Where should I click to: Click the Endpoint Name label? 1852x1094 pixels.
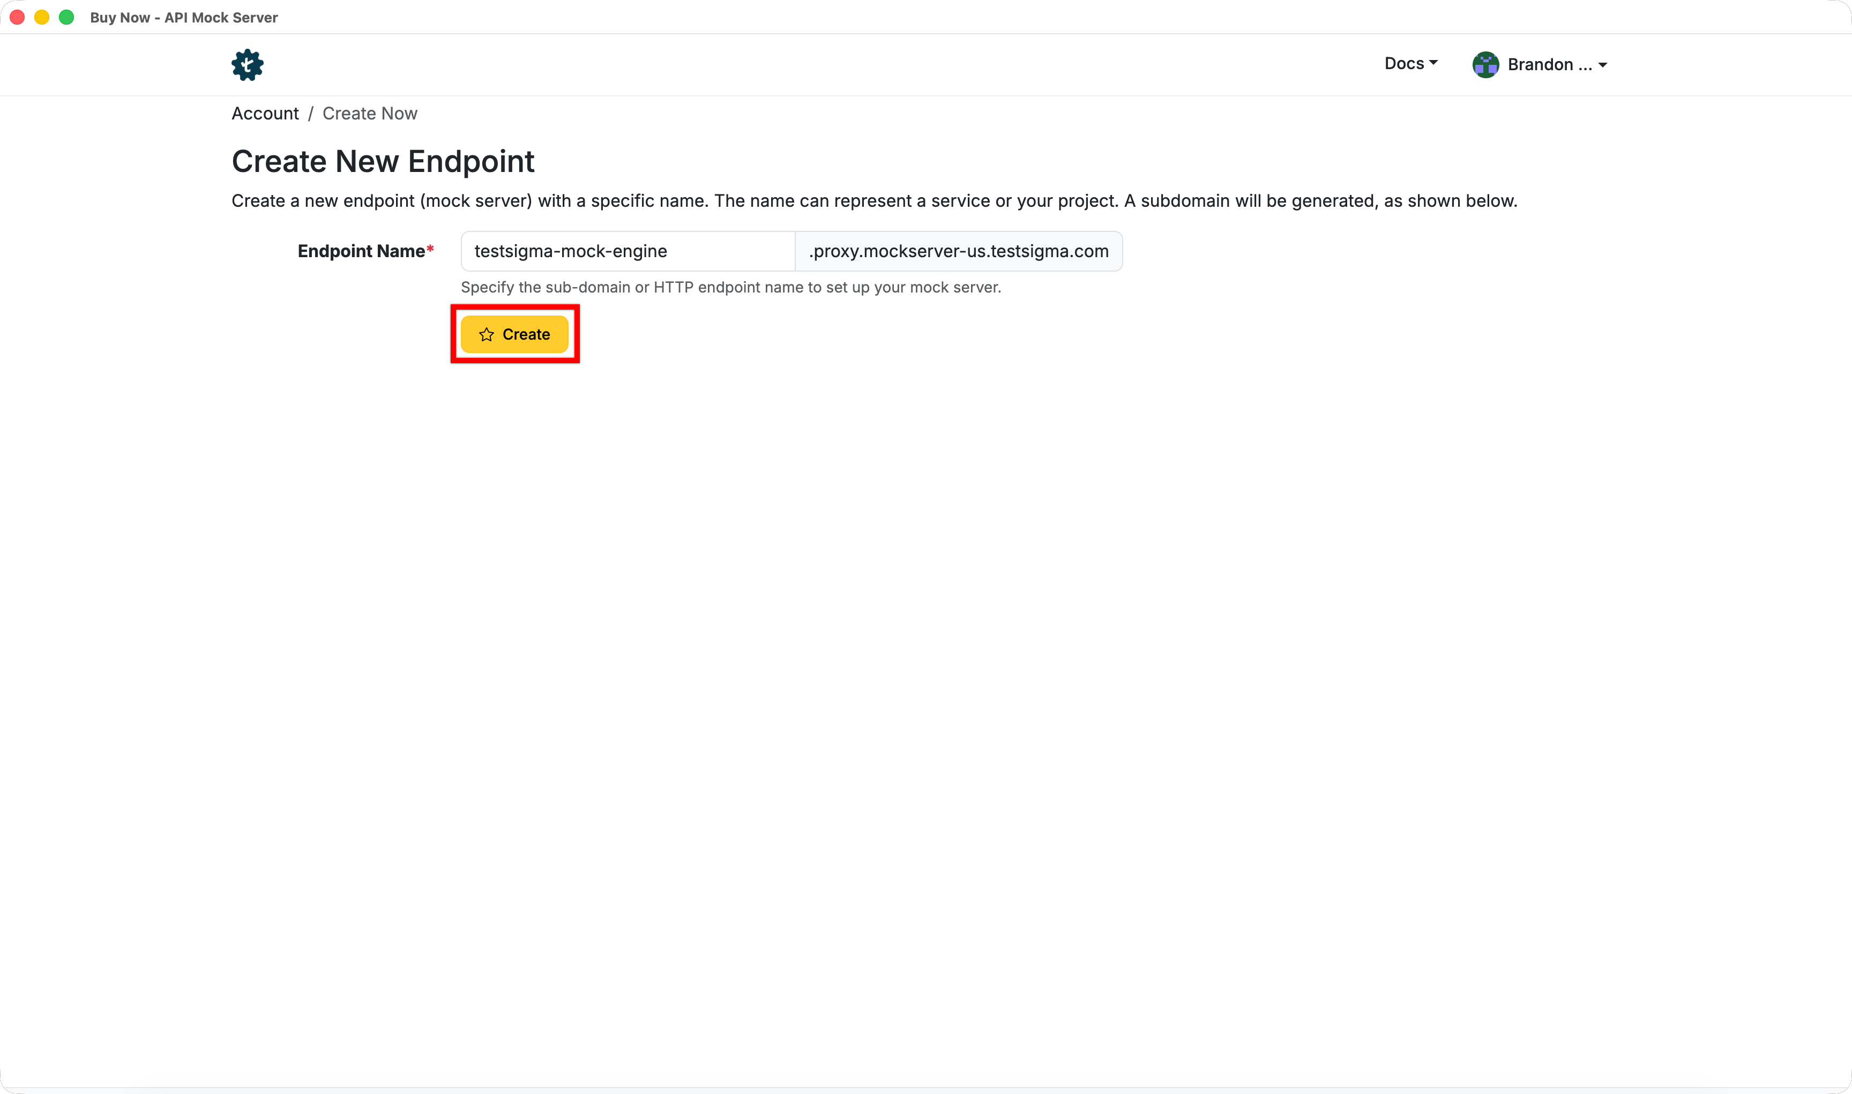365,251
